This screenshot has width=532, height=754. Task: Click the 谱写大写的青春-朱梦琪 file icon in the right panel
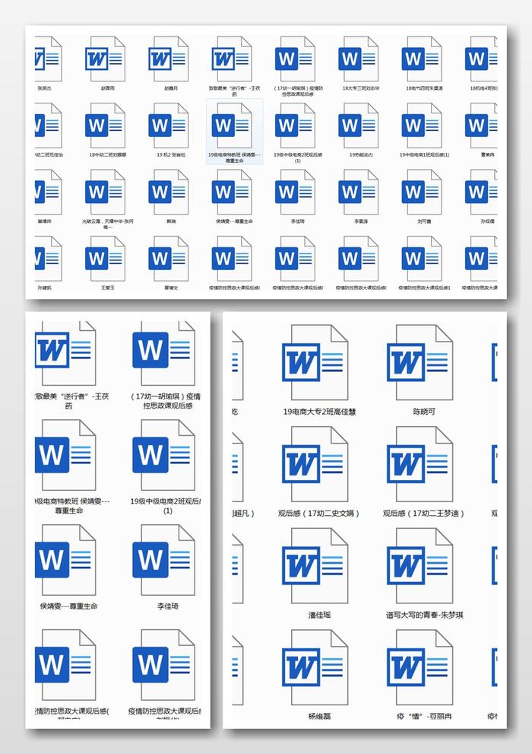pos(420,565)
